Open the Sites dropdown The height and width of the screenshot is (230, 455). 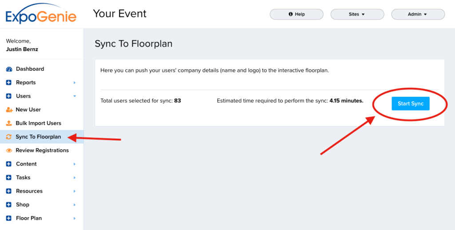[357, 14]
